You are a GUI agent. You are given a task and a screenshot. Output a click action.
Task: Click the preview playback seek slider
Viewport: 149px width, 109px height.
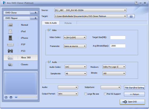pos(26,97)
